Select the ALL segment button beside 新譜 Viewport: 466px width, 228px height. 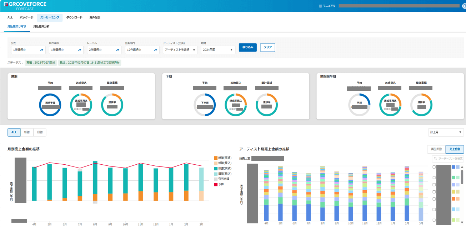click(x=14, y=132)
